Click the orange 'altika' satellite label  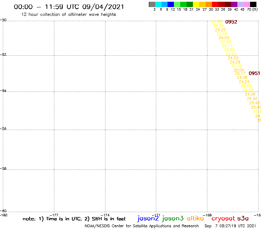(195, 218)
